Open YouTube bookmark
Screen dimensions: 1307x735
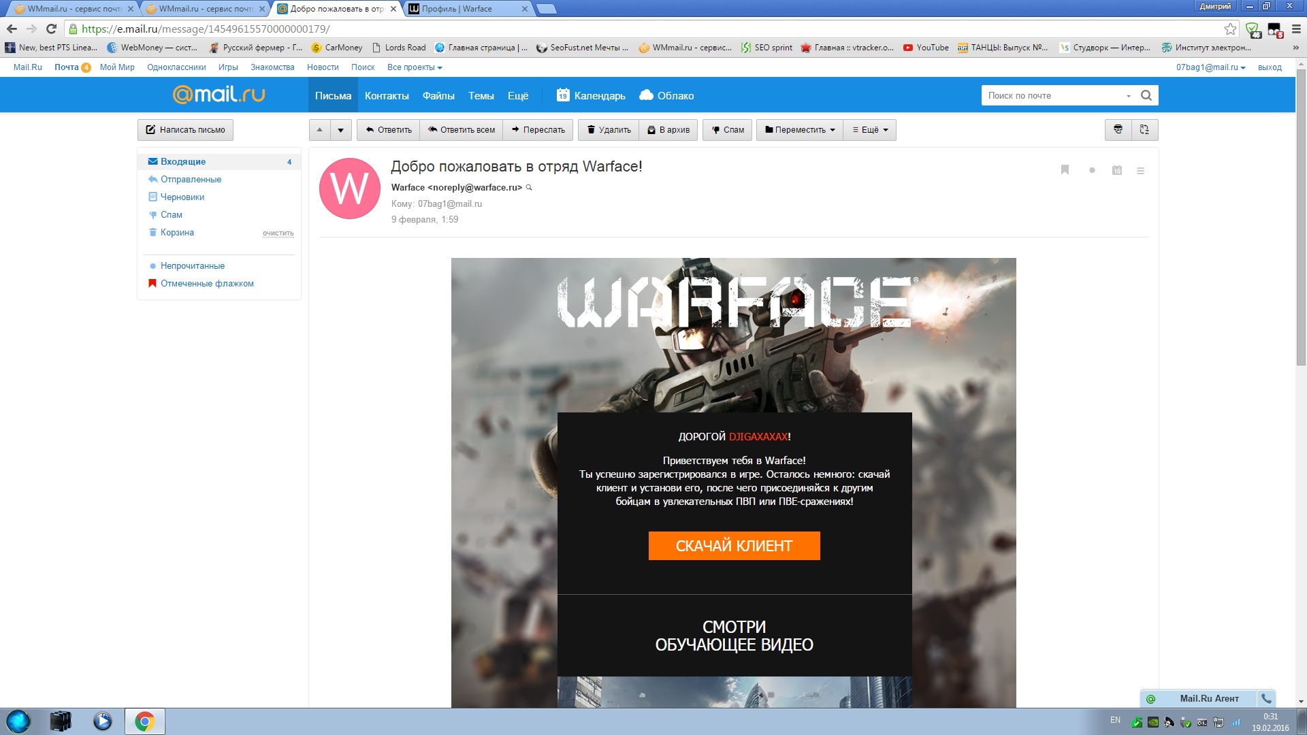(x=926, y=48)
